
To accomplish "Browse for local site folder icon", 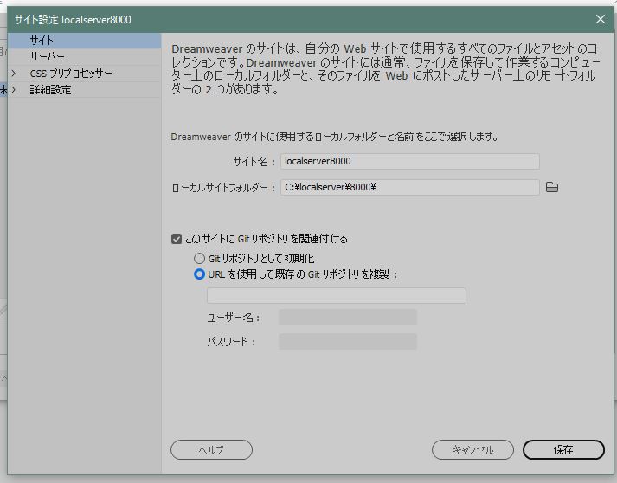I will tap(552, 187).
